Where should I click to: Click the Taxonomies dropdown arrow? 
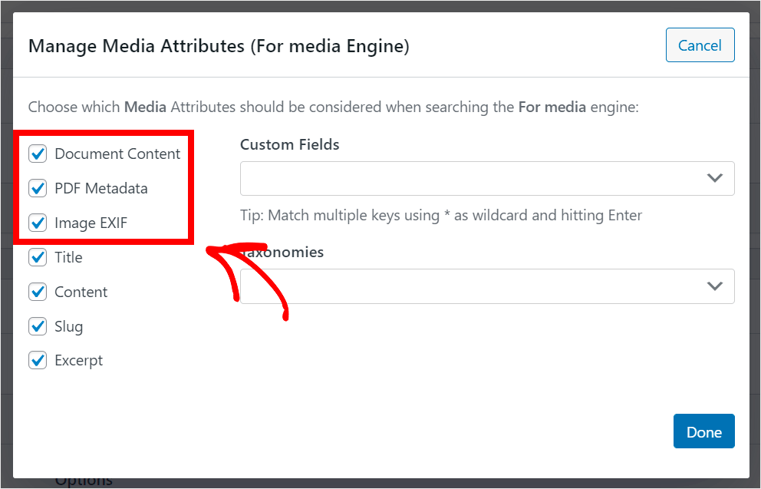[x=714, y=286]
